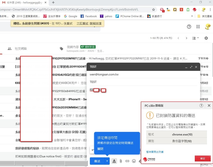213x167 pixels.
Task: Insert link using the chain icon
Action: [x=127, y=161]
